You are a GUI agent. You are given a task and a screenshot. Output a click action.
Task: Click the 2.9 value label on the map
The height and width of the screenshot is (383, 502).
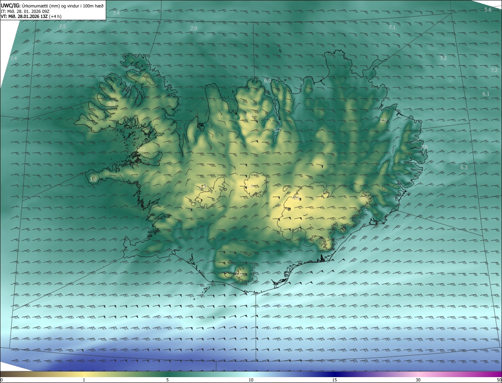tap(383, 121)
